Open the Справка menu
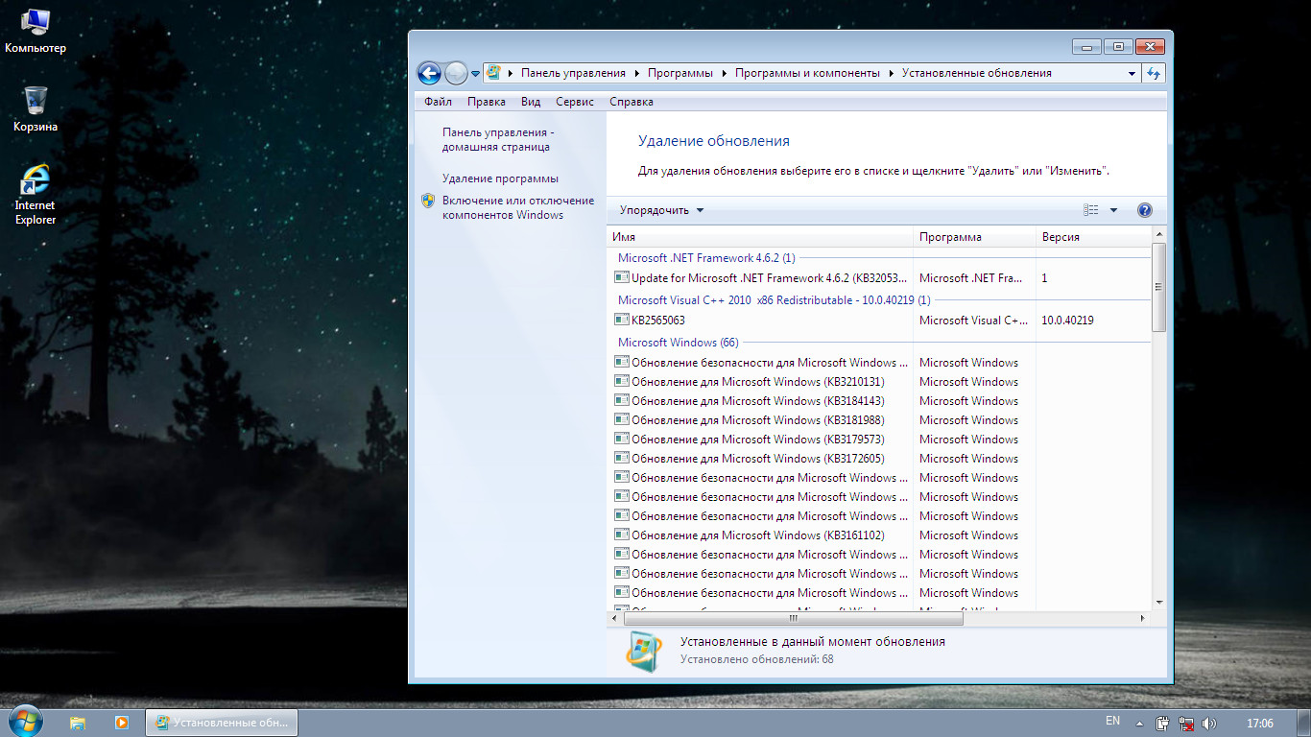The image size is (1311, 737). click(631, 102)
